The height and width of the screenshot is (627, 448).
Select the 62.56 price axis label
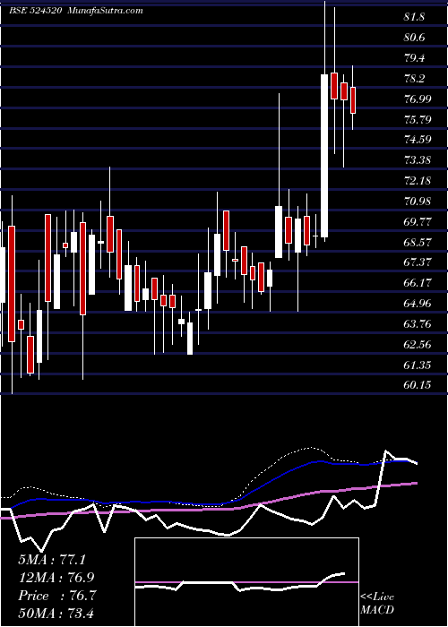[x=418, y=344]
